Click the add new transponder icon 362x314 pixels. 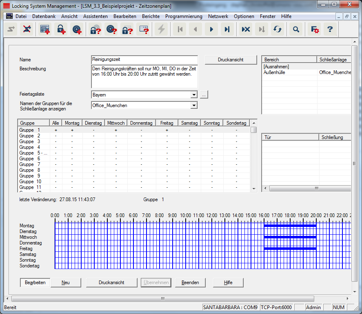[x=77, y=29]
